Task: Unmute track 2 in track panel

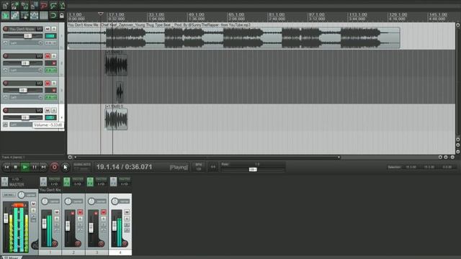Action: (x=48, y=56)
